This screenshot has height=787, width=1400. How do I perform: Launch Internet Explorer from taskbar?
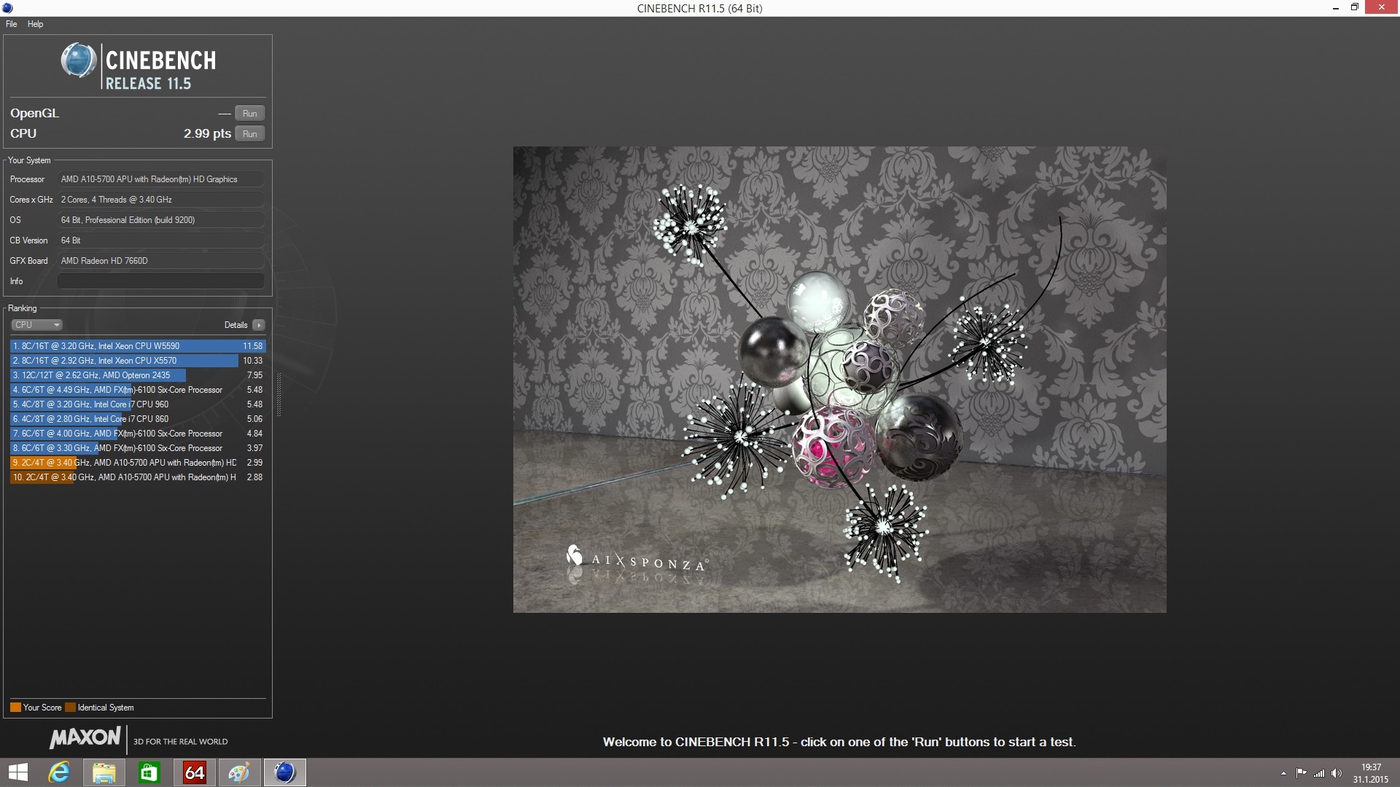click(59, 772)
